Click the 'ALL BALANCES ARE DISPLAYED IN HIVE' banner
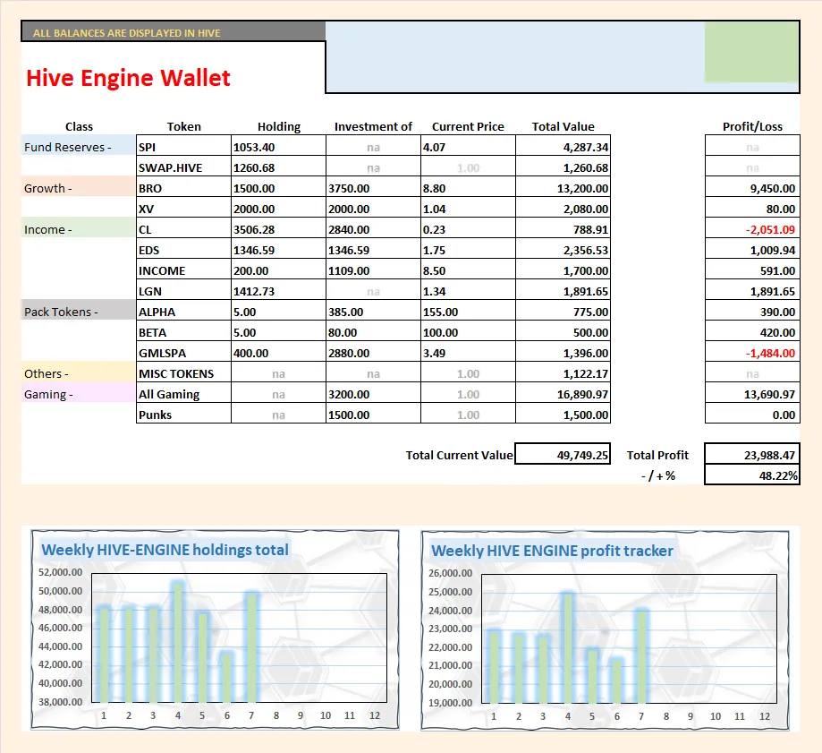The height and width of the screenshot is (753, 822). coord(173,32)
